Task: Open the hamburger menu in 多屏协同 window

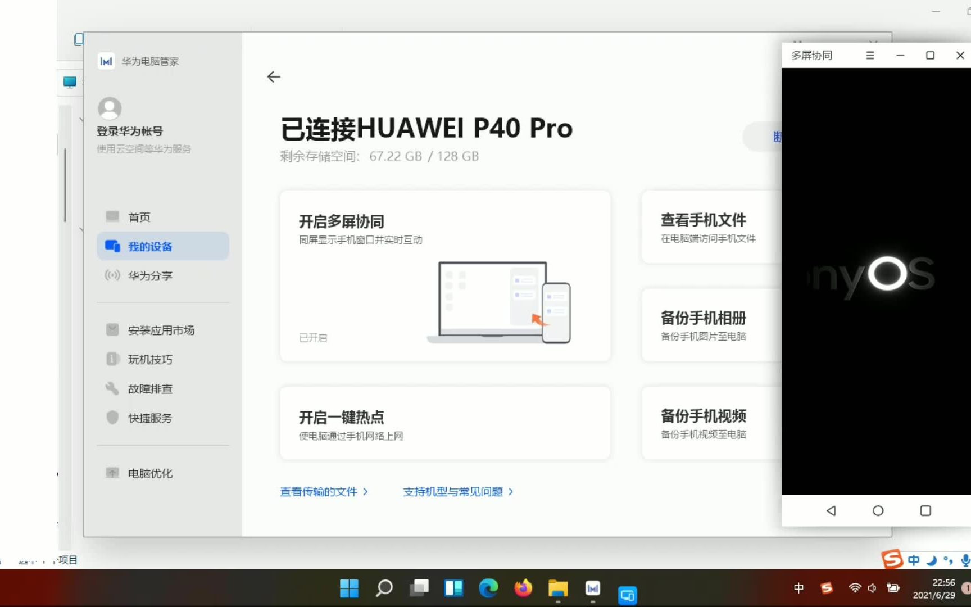Action: [x=870, y=55]
